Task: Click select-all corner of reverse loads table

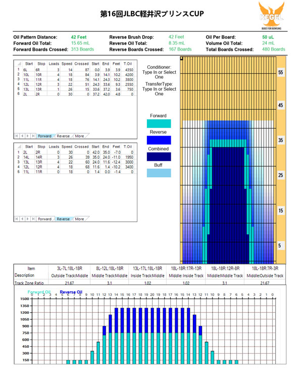Action: coord(19,147)
